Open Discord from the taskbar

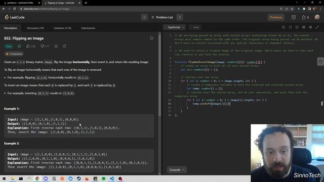point(46,178)
